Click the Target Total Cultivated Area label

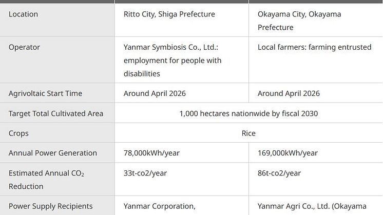(x=56, y=113)
